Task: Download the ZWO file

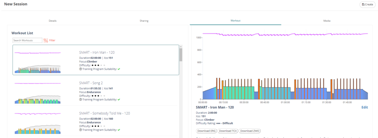Action: [250, 131]
